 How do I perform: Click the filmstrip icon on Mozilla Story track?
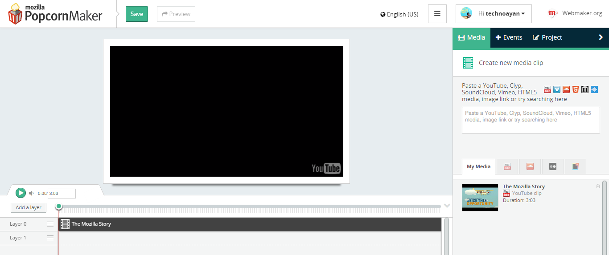[x=65, y=224]
